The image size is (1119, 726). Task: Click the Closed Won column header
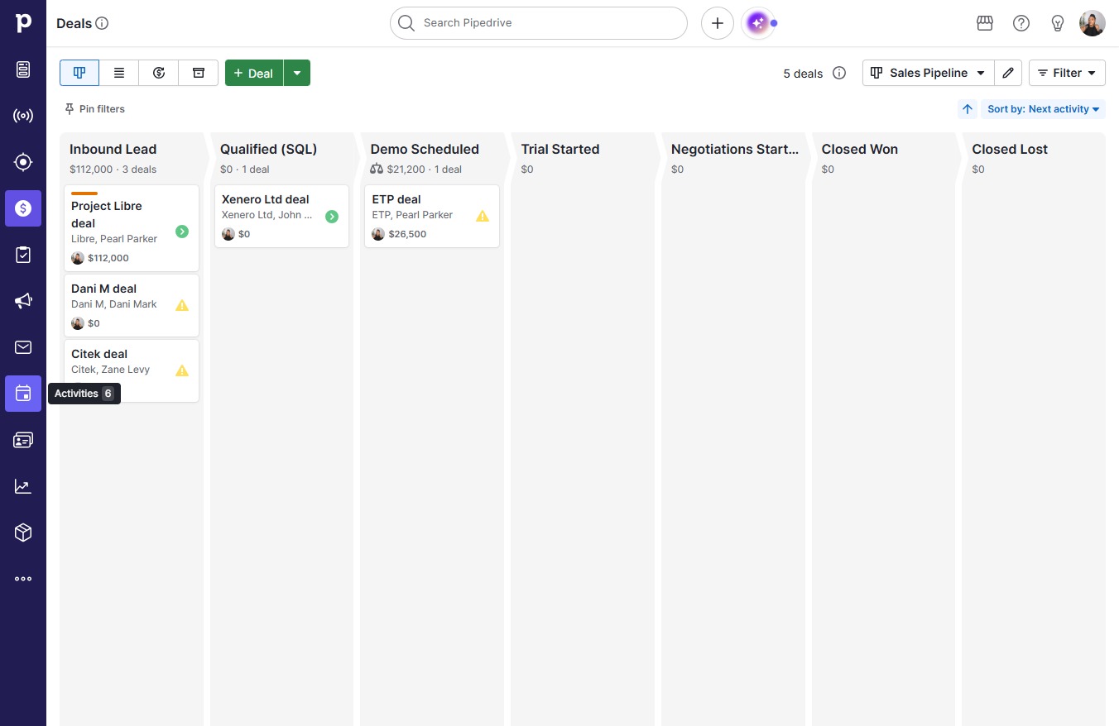[x=860, y=150]
